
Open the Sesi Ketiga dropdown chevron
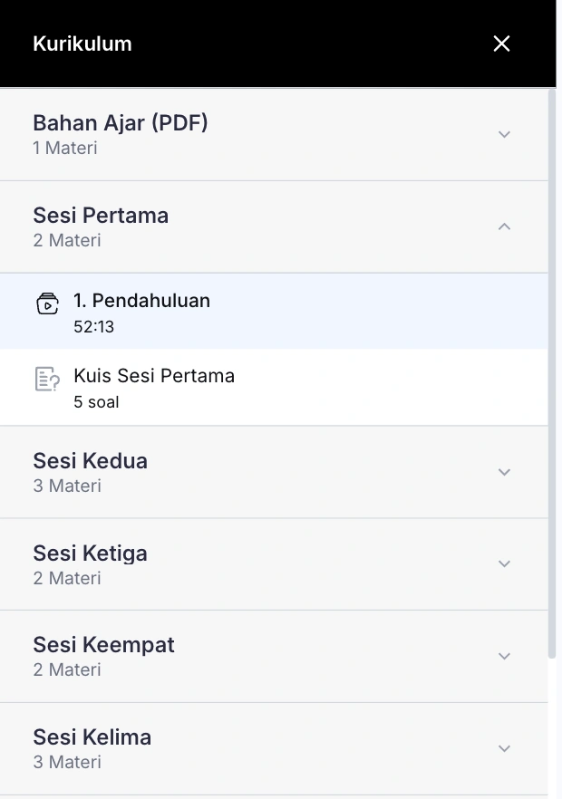[x=504, y=563]
